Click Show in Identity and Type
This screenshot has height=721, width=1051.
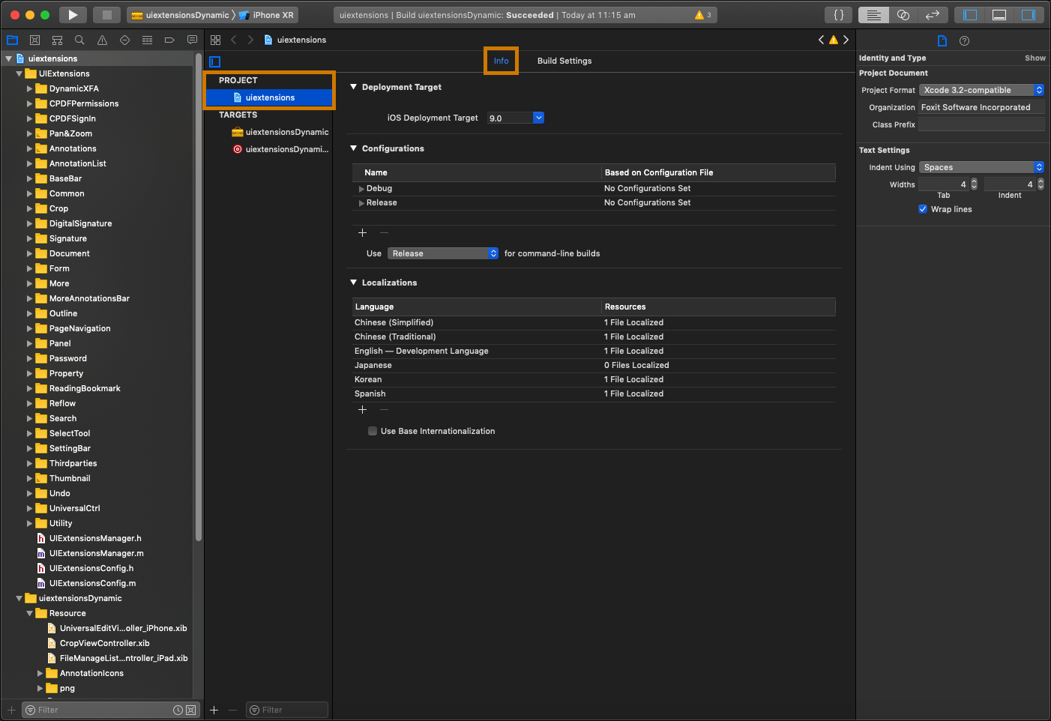pyautogui.click(x=1035, y=58)
